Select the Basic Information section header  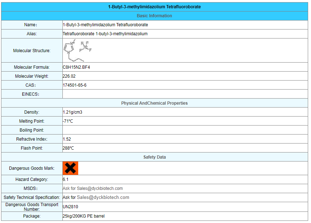(155, 16)
